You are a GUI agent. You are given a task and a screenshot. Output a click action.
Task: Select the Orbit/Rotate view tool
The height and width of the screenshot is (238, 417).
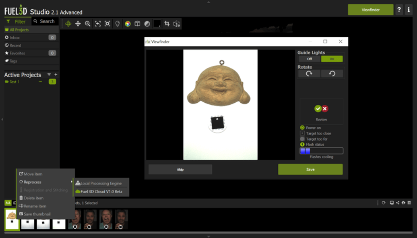tap(68, 24)
